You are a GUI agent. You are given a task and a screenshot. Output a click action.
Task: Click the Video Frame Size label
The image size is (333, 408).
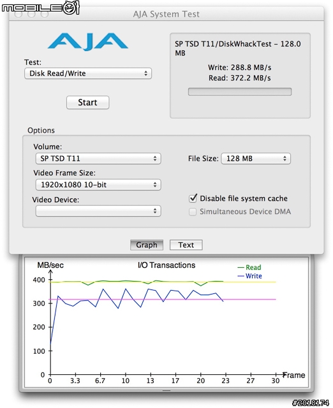(64, 173)
